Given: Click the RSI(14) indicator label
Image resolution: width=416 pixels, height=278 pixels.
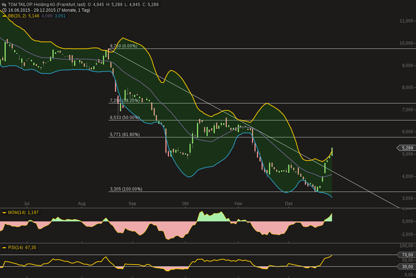Looking at the screenshot, I should coord(15,248).
